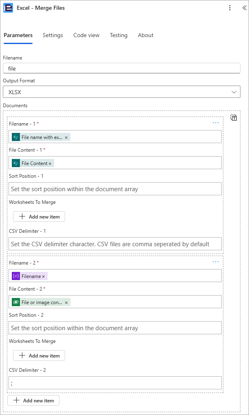249x415 pixels.
Task: Remove the 'File name with ex...' token
Action: 66,137
